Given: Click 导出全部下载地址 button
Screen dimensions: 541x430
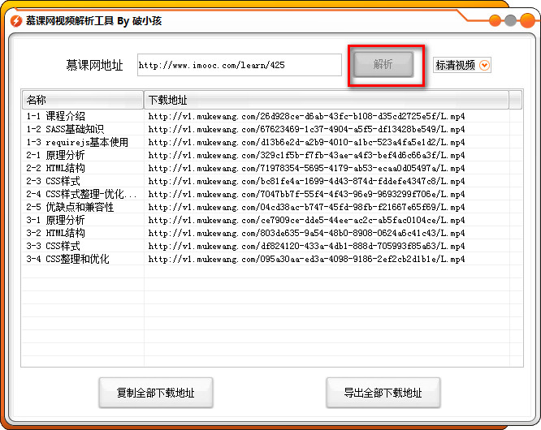Looking at the screenshot, I should tap(383, 393).
